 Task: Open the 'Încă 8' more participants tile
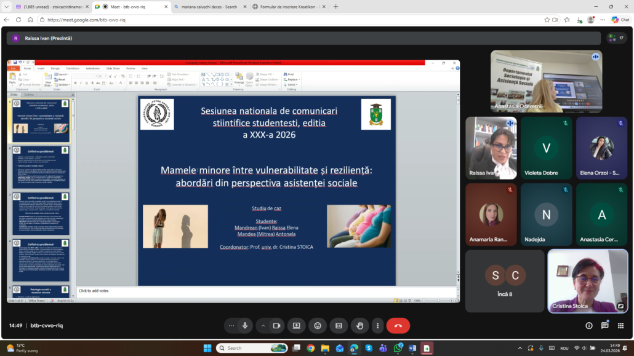pos(505,281)
